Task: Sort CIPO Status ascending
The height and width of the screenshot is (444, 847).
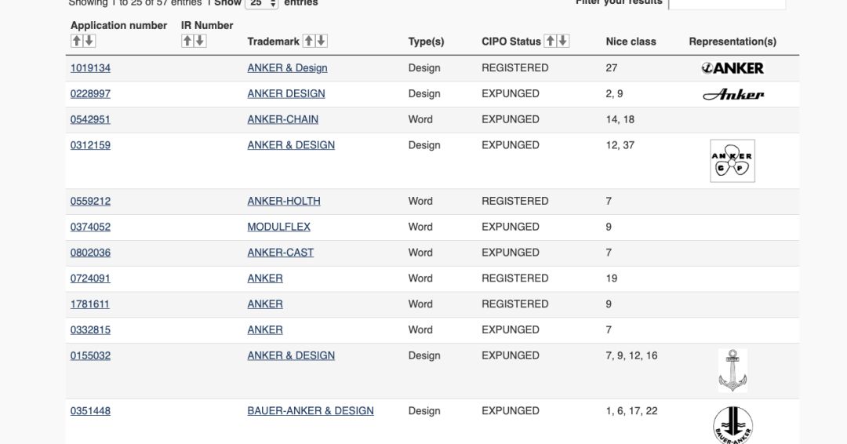Action: coord(551,41)
